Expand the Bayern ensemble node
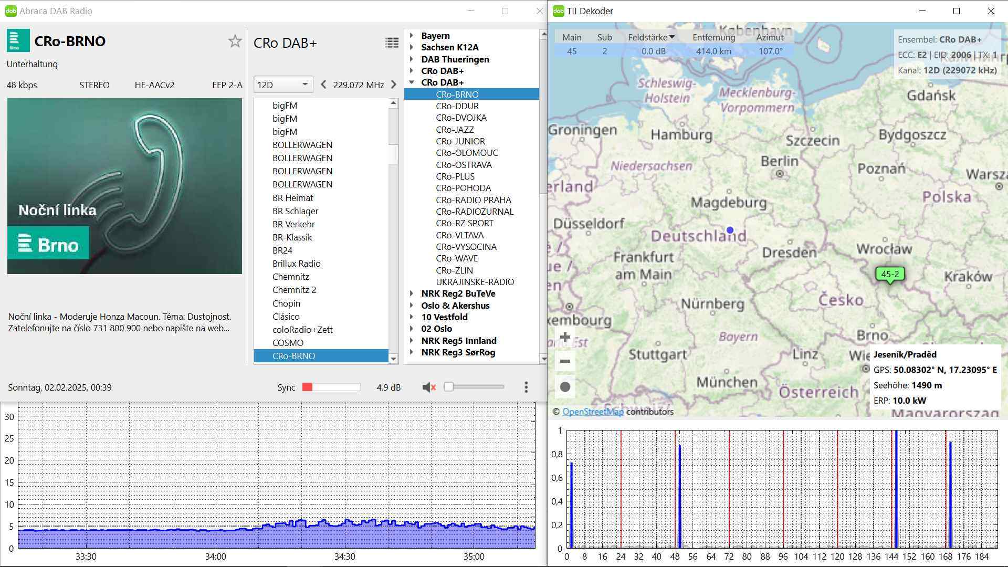 pyautogui.click(x=412, y=36)
